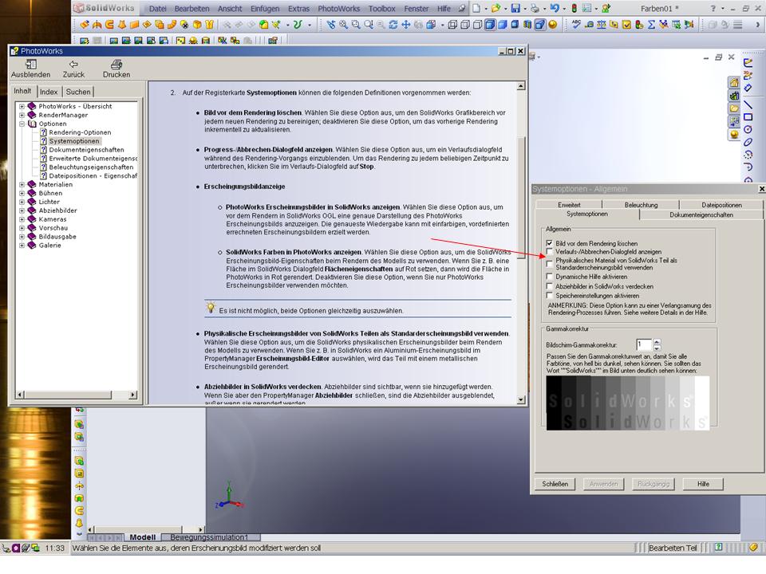
Task: Select the Line sketch tool
Action: click(748, 104)
